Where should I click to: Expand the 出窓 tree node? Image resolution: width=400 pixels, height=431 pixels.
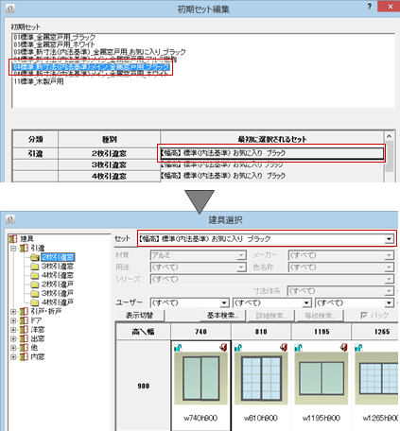click(x=13, y=339)
